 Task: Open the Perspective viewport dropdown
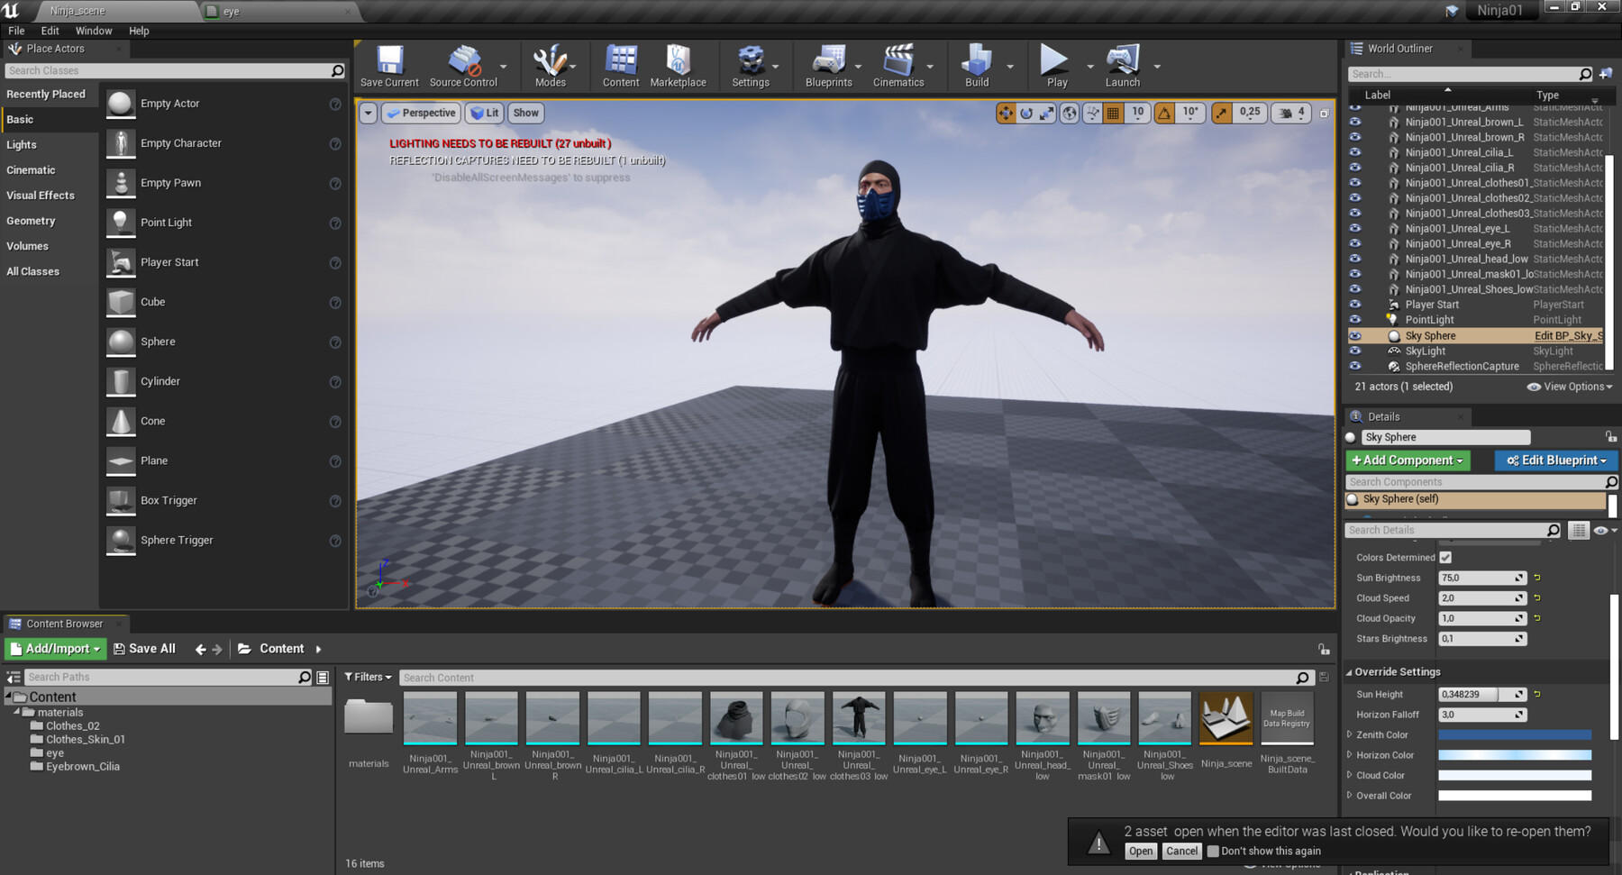pyautogui.click(x=420, y=113)
